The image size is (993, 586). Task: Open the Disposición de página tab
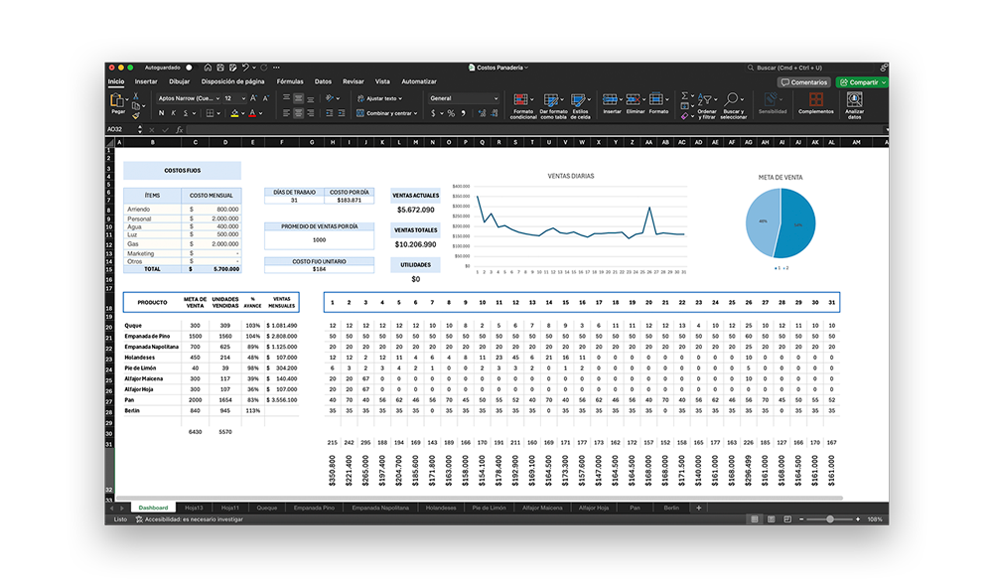(x=233, y=81)
